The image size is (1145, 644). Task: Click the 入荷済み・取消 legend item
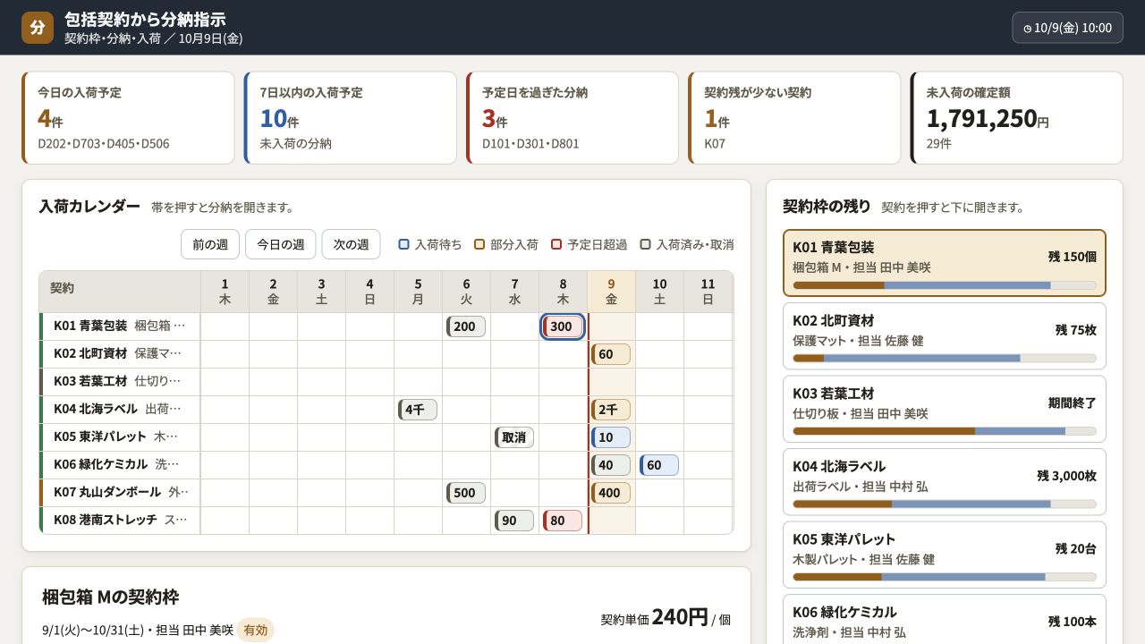click(x=687, y=244)
